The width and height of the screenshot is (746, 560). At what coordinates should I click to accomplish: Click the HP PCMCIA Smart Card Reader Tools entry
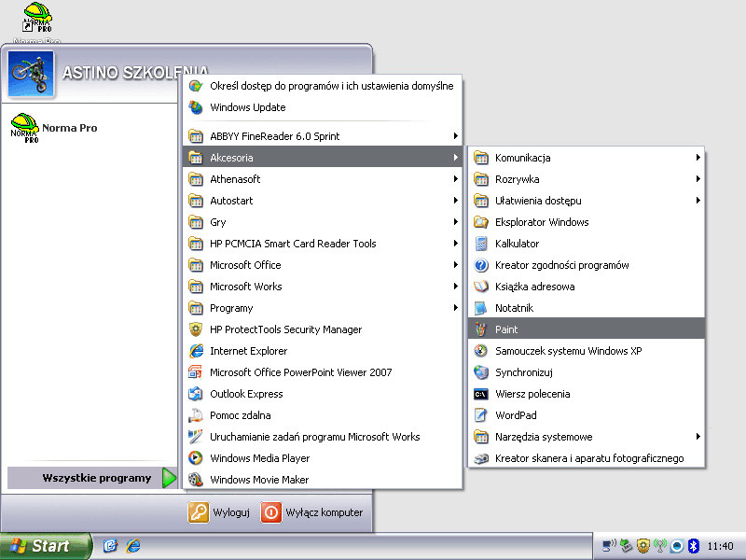[x=323, y=244]
